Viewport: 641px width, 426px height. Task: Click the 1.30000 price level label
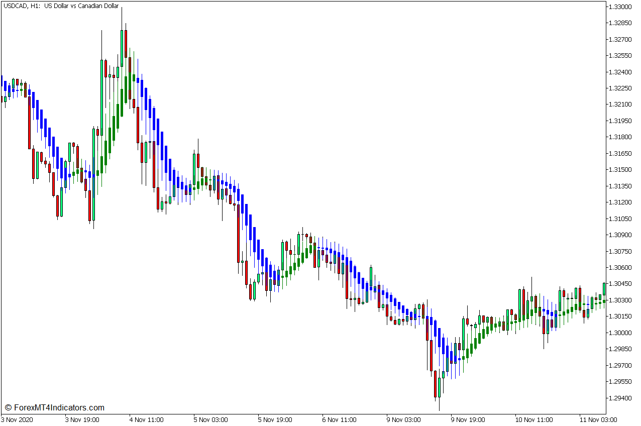(x=619, y=333)
